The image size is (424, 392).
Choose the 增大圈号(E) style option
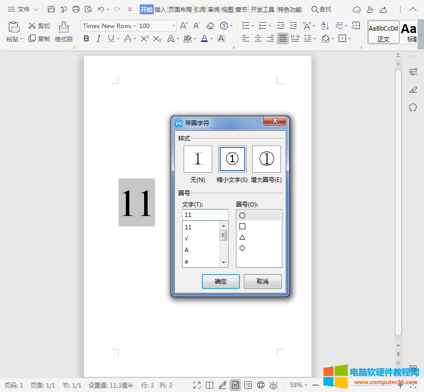[267, 159]
